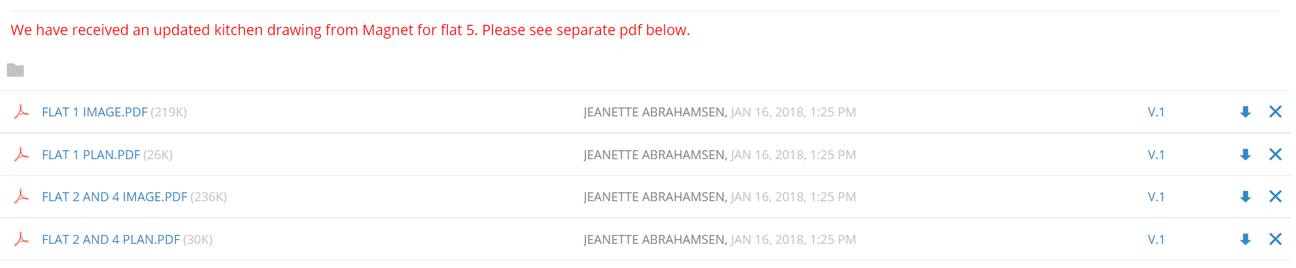The image size is (1296, 268).
Task: Remove FLAT 2 AND 4 IMAGE.PDF with X
Action: point(1275,196)
